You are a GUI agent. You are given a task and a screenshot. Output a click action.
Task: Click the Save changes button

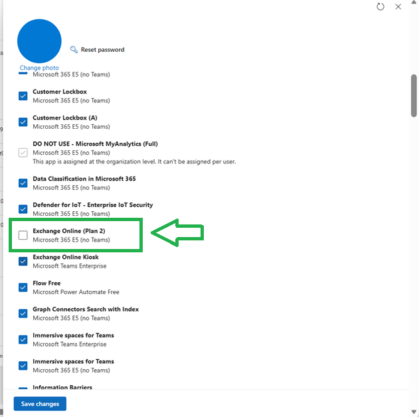click(40, 404)
